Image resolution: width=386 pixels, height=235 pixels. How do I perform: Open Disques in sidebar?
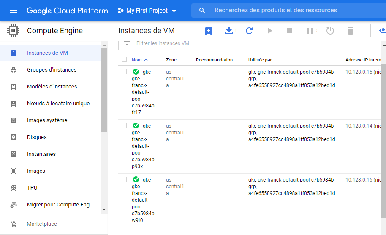pyautogui.click(x=50, y=137)
